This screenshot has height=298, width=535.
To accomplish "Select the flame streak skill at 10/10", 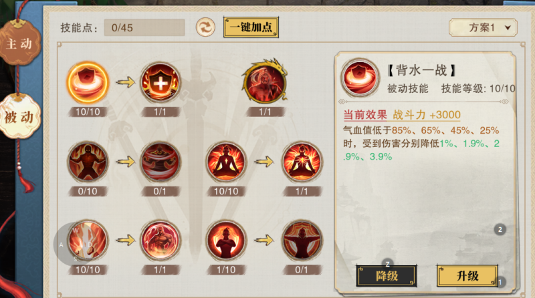I will [x=88, y=241].
